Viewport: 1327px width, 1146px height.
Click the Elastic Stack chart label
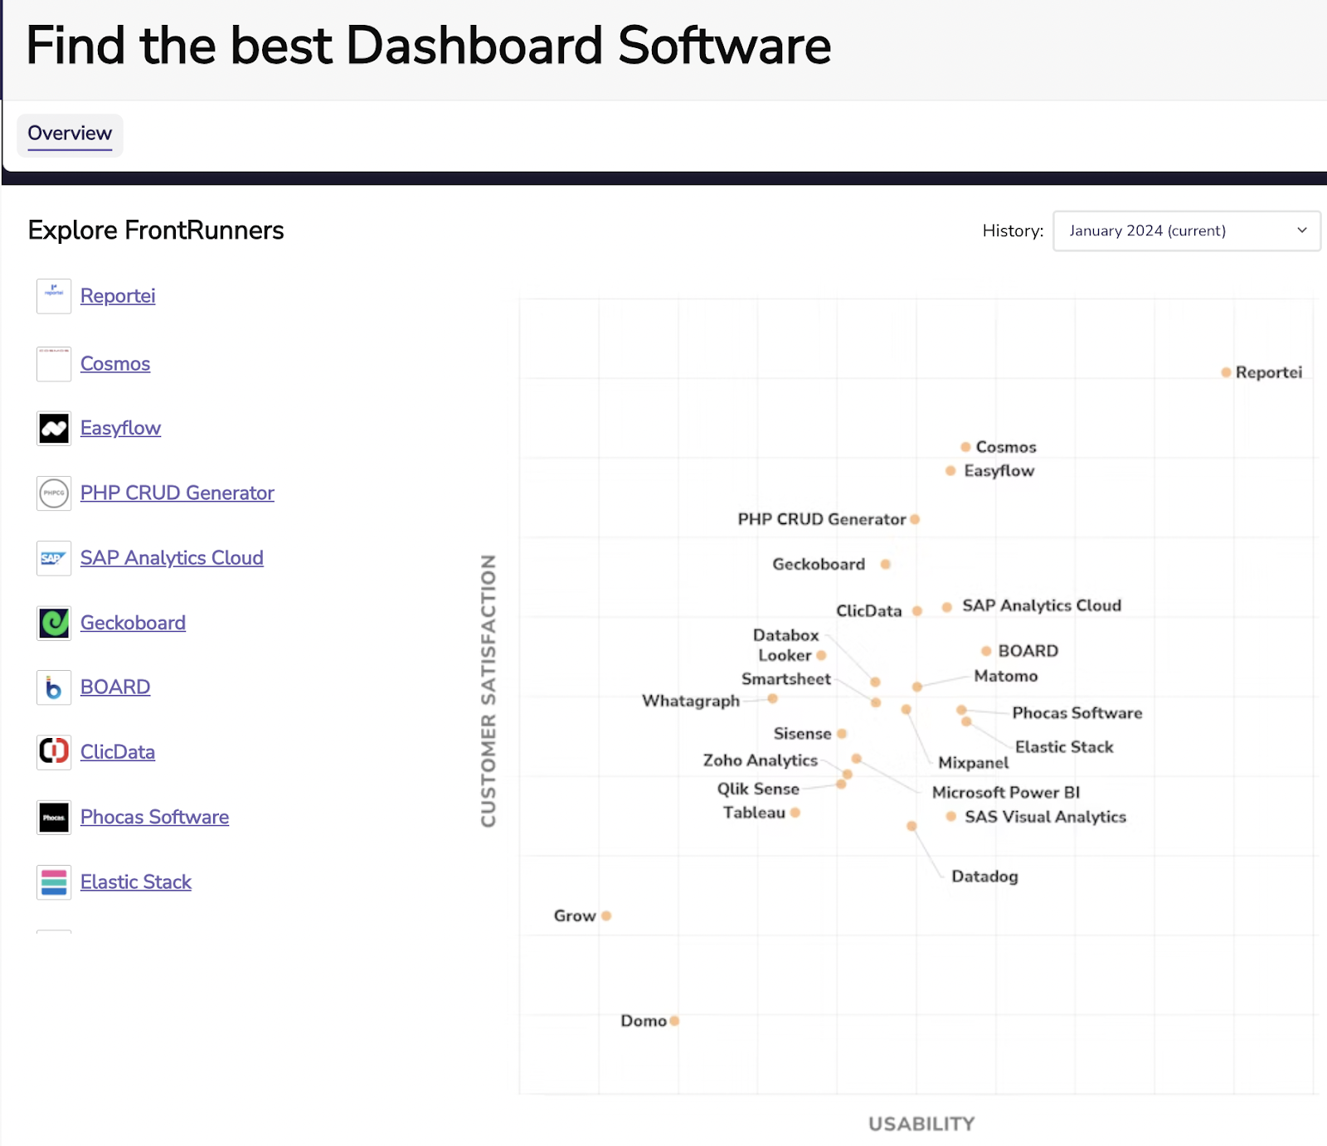coord(1064,747)
